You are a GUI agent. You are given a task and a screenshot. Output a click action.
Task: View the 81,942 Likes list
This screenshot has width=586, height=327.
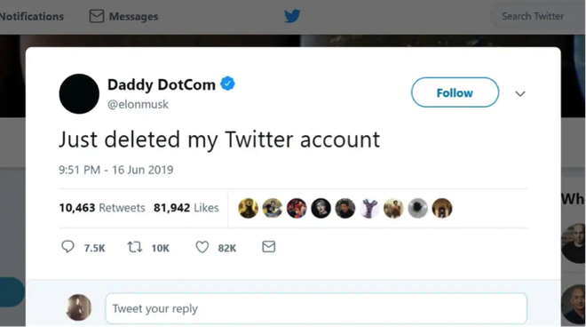186,208
